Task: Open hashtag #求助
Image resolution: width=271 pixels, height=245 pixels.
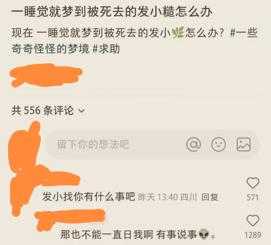Action: pos(106,49)
